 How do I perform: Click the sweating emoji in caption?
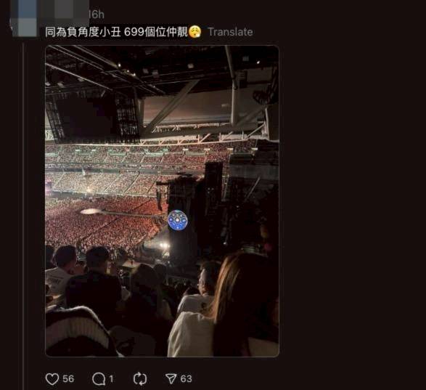click(x=195, y=32)
